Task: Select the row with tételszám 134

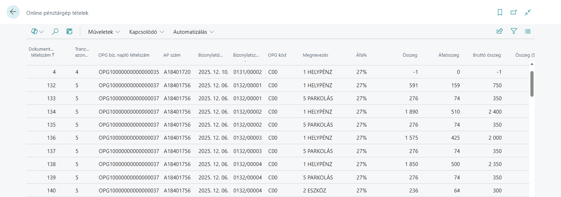Action: pyautogui.click(x=51, y=112)
